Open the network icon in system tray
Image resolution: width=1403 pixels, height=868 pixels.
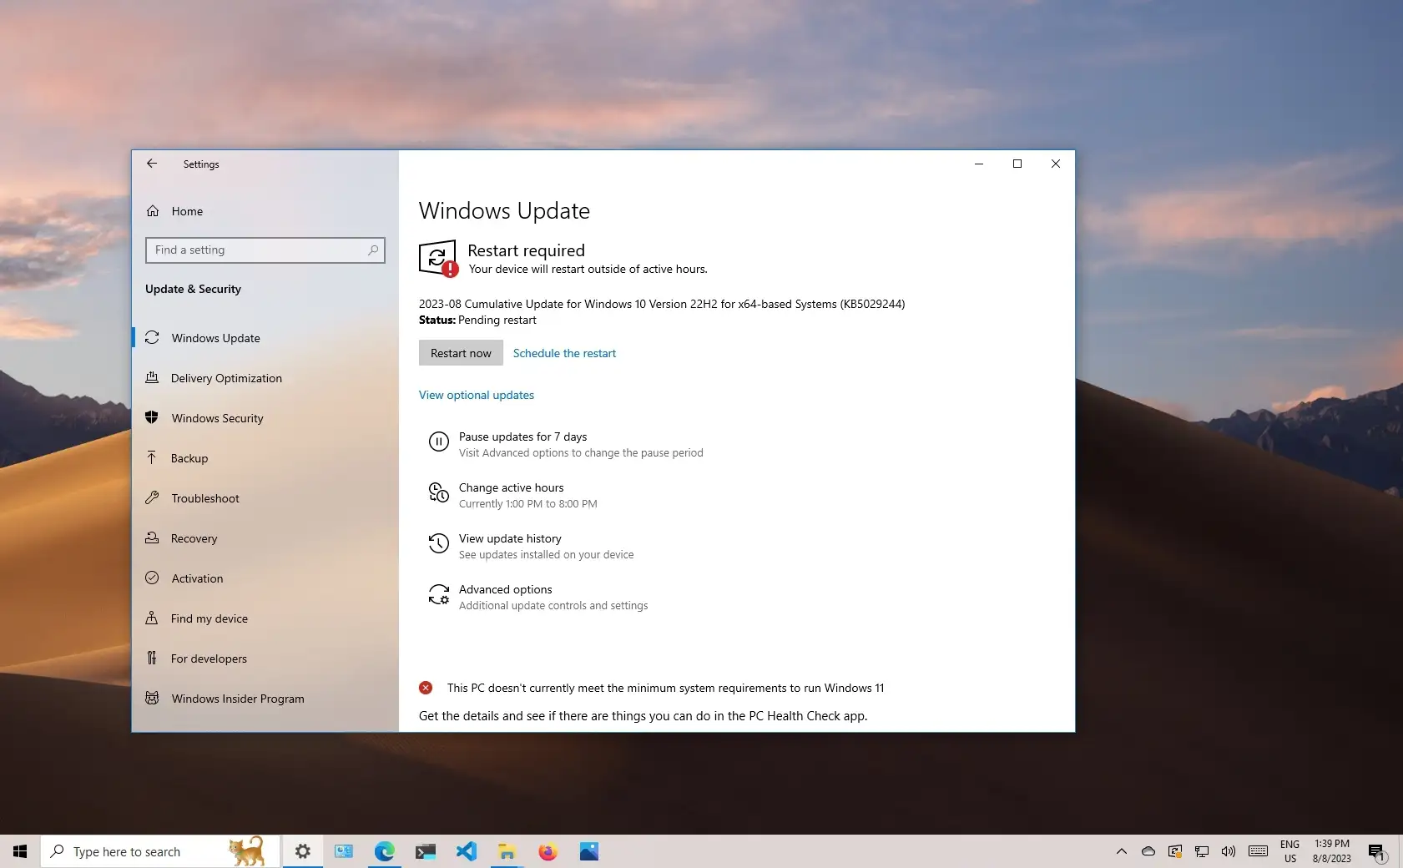pos(1202,851)
